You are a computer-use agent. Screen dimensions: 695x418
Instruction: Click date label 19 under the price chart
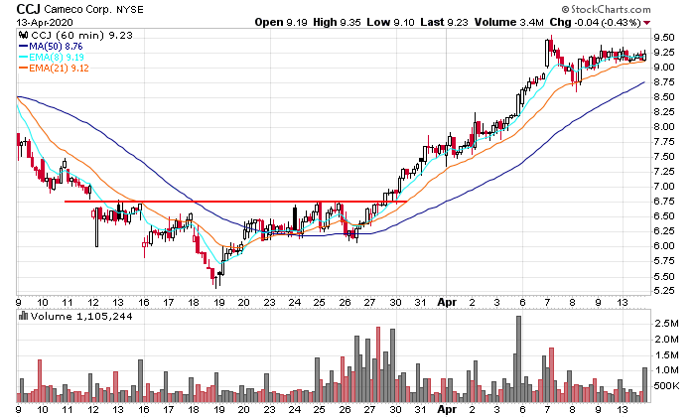[219, 303]
